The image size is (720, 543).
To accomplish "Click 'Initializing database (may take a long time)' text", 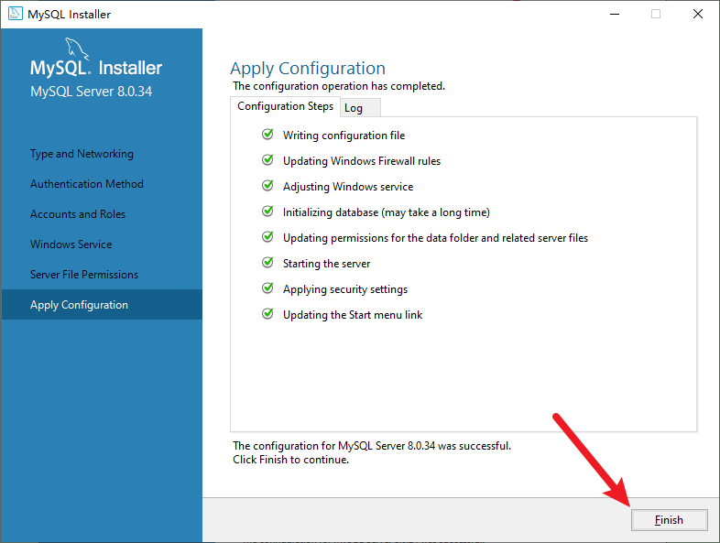I will (387, 212).
